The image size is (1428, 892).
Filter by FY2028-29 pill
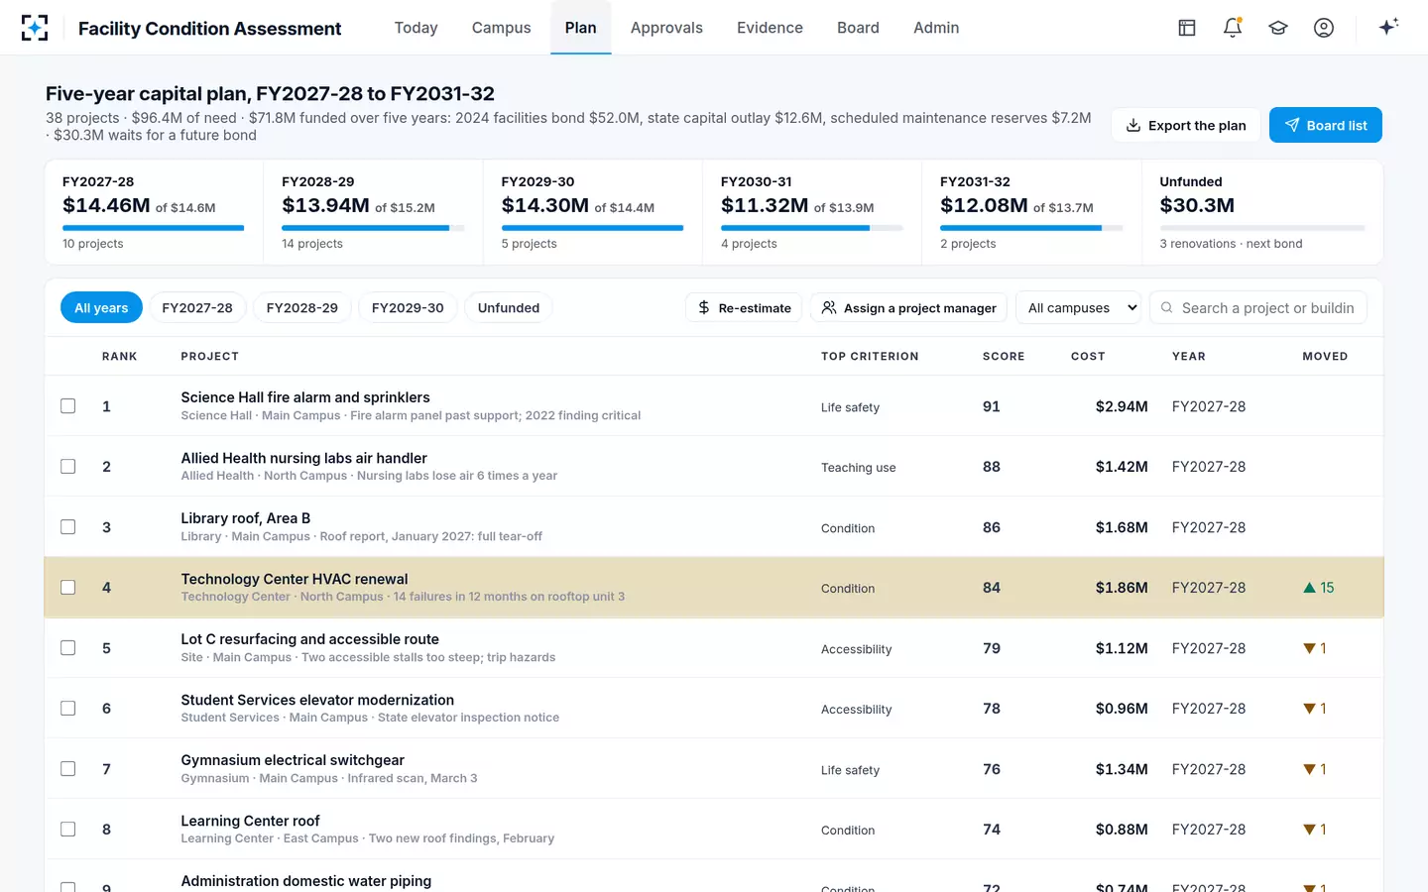302,307
